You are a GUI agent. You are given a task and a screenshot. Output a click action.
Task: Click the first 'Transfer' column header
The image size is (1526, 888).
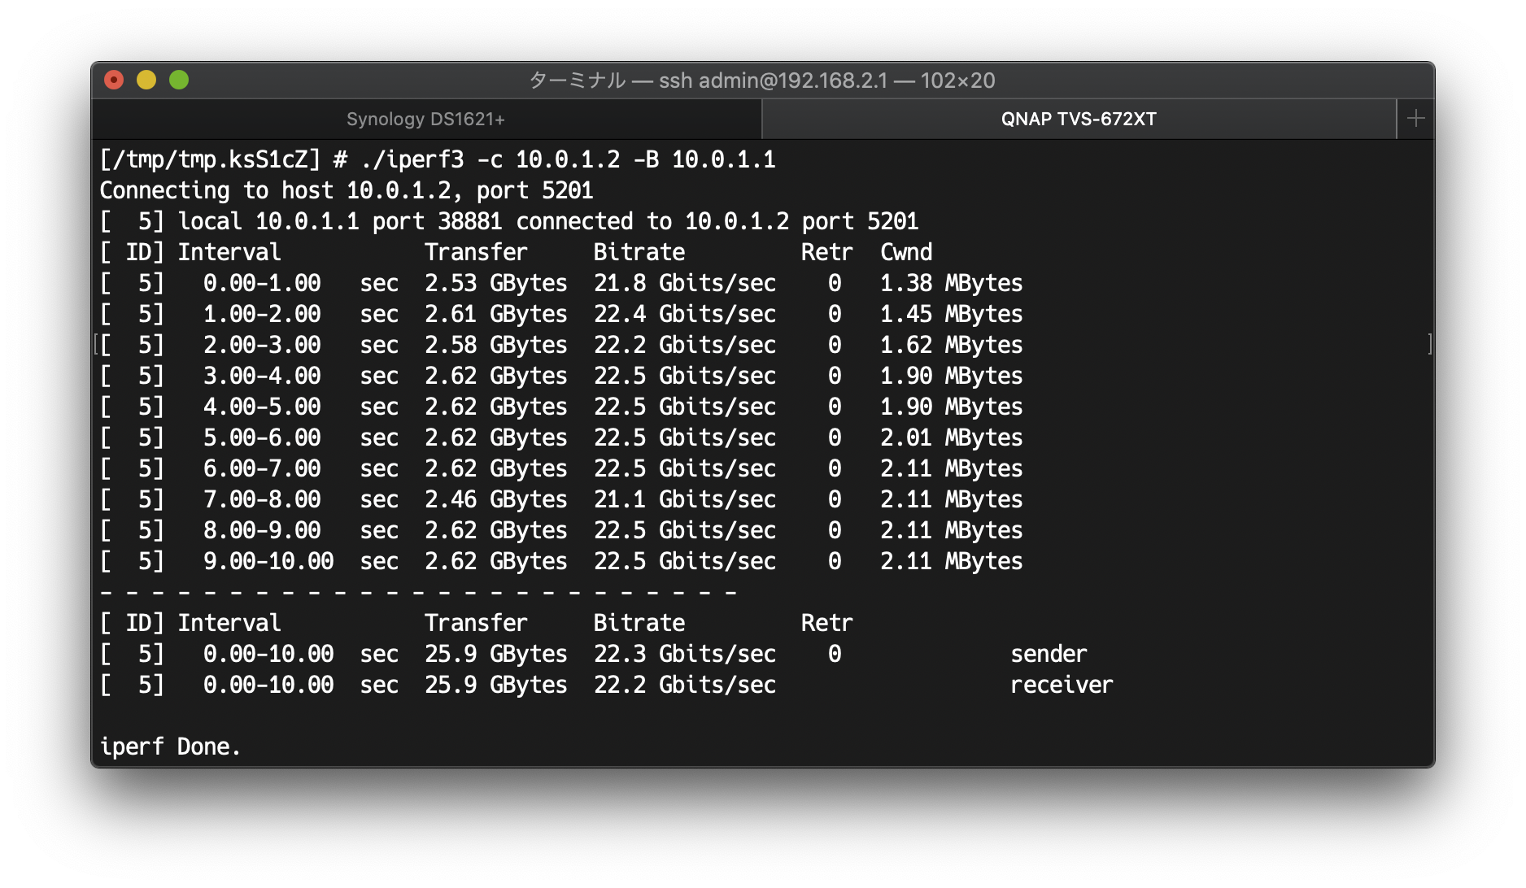(476, 252)
